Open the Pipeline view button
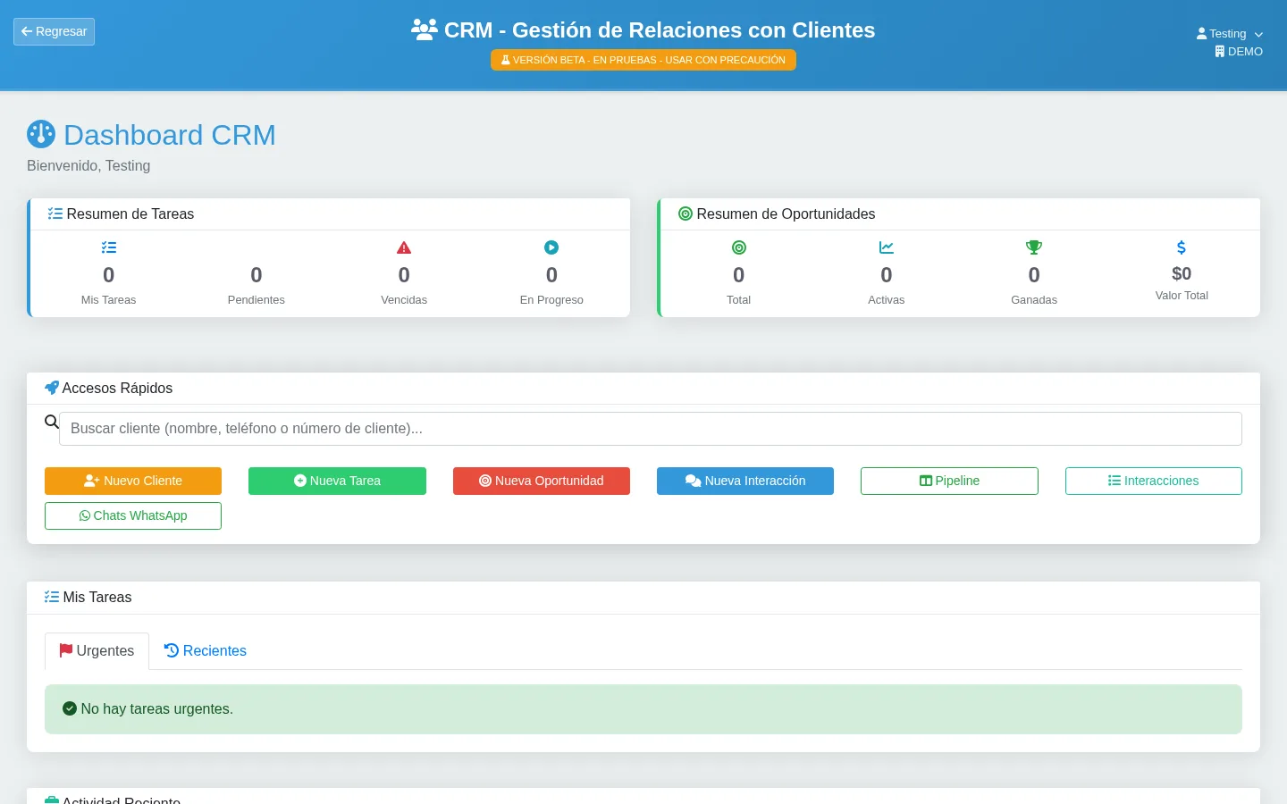The image size is (1287, 804). (x=949, y=481)
